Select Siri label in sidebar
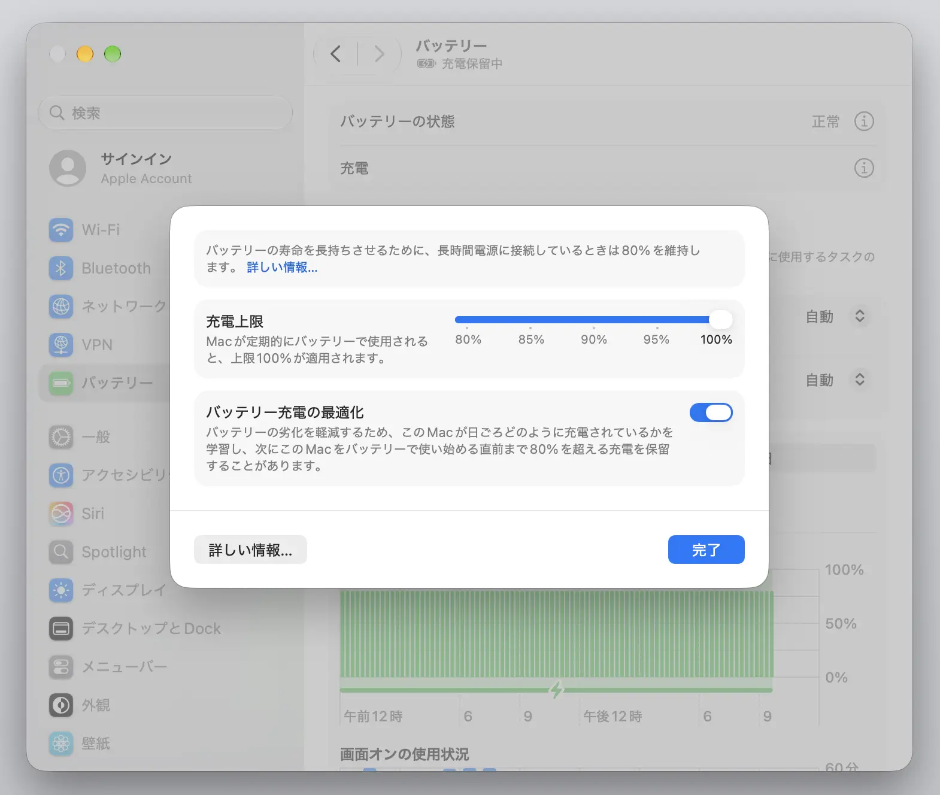940x795 pixels. pyautogui.click(x=93, y=514)
